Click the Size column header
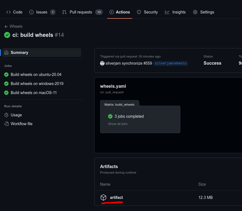Screen dimensions: 242x211 [202, 184]
